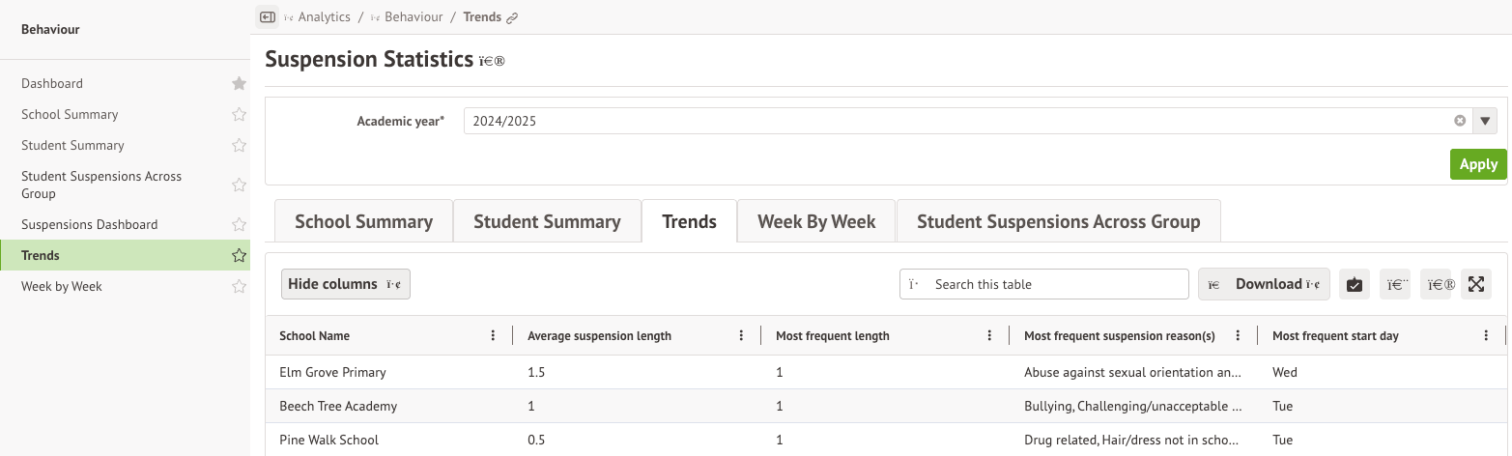Expand the table to fullscreen
The height and width of the screenshot is (456, 1512).
pyautogui.click(x=1475, y=284)
